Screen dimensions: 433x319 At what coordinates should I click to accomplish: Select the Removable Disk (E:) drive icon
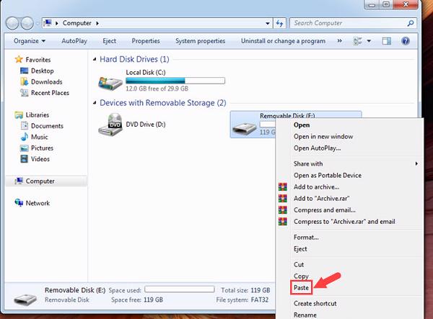click(245, 128)
